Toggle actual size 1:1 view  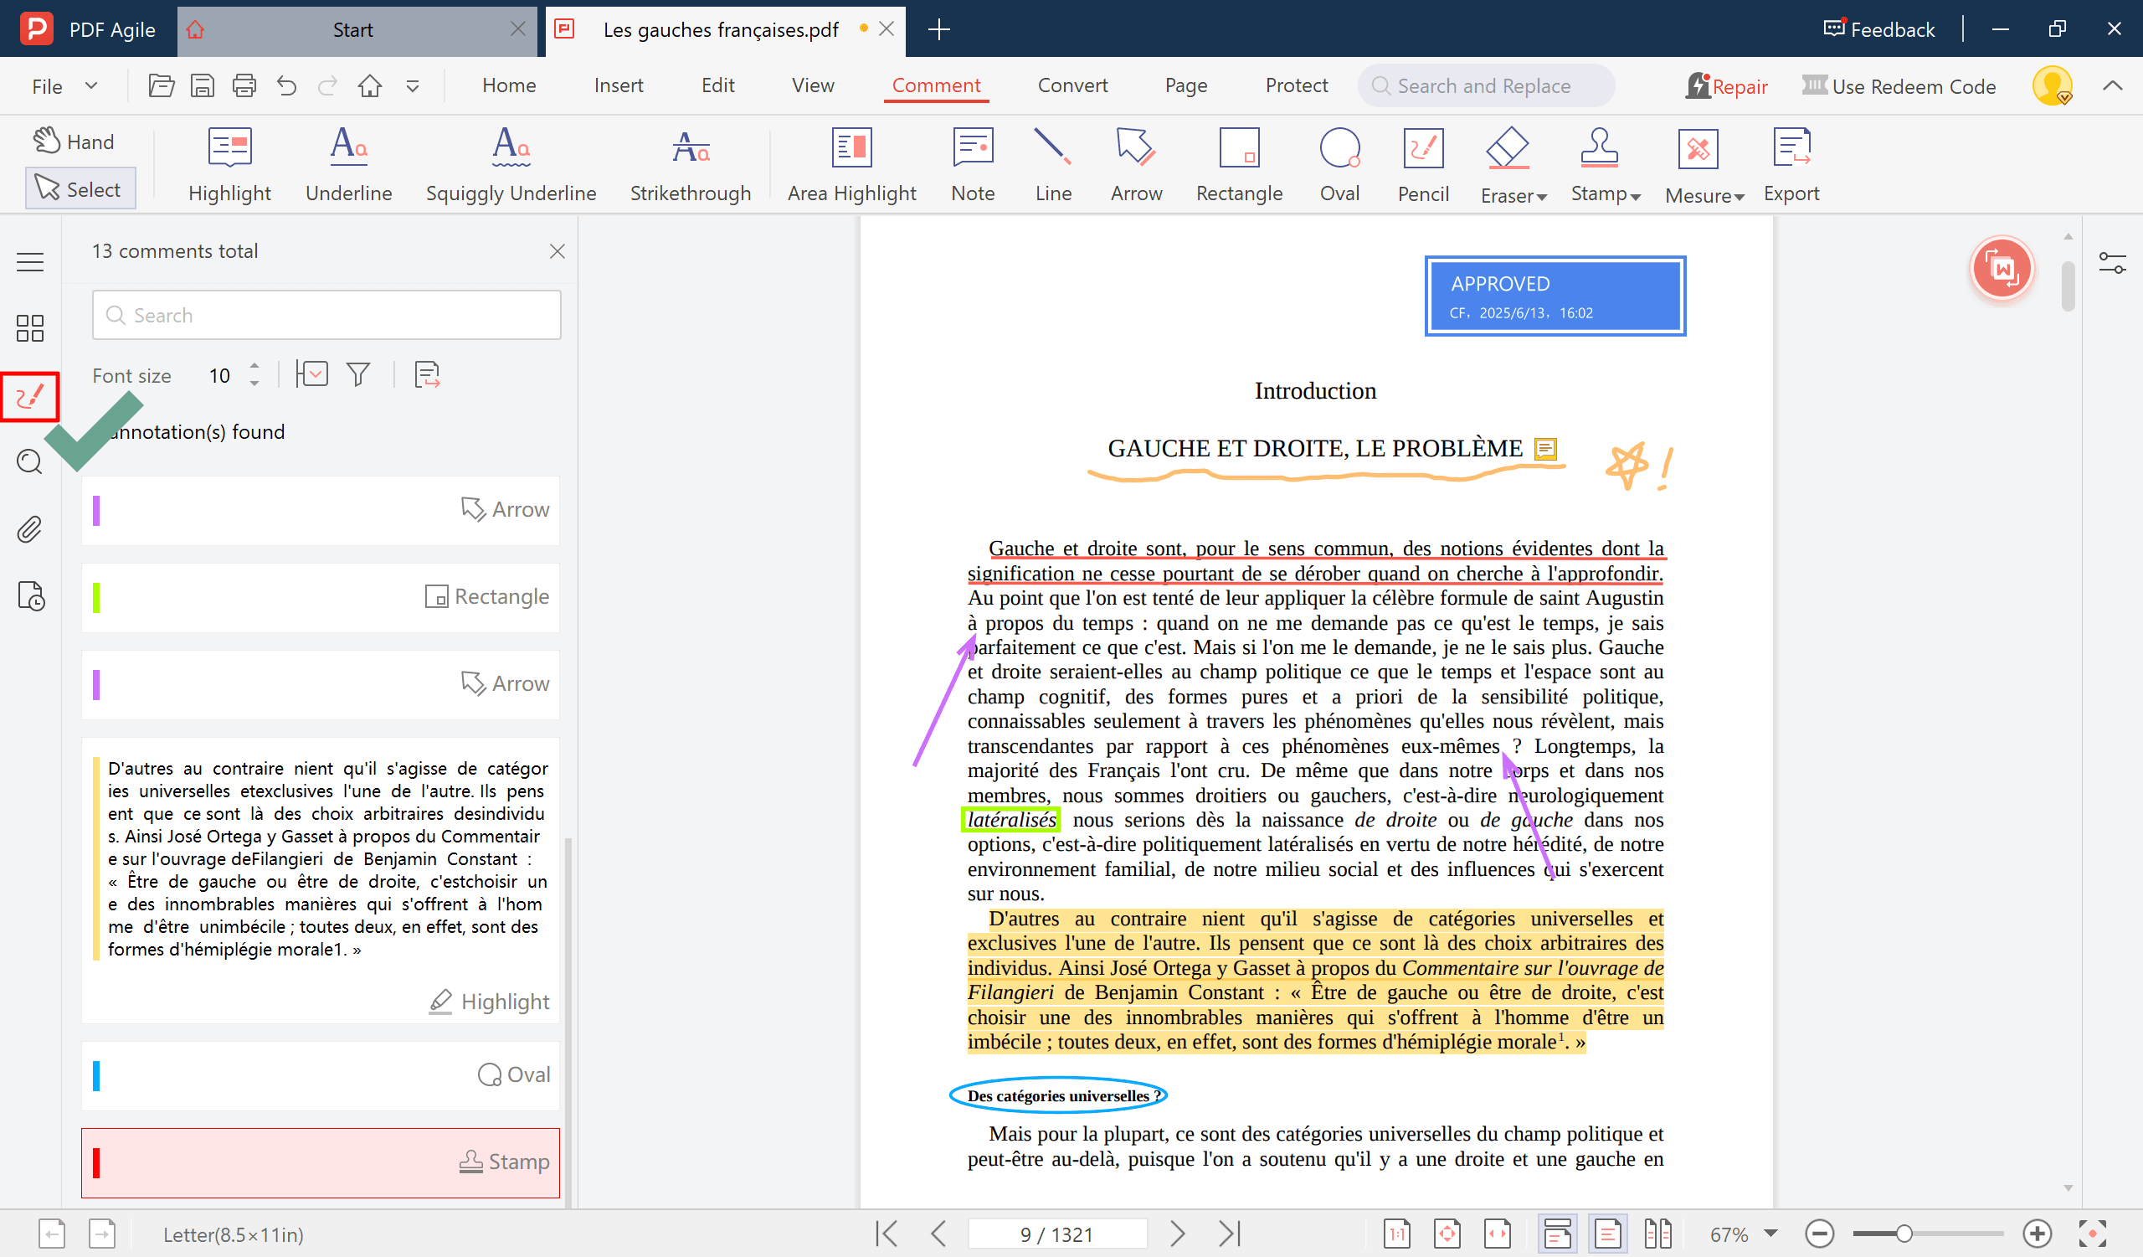click(x=1397, y=1234)
